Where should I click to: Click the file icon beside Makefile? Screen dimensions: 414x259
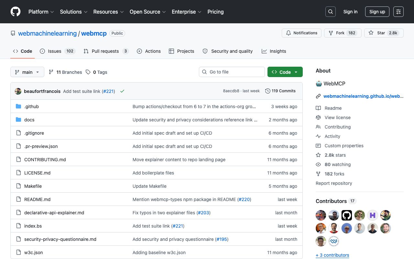[x=18, y=186]
